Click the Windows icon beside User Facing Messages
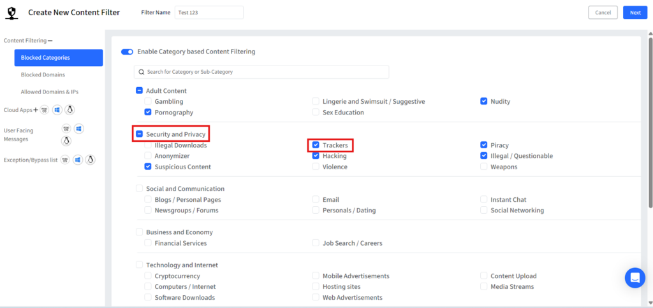 tap(78, 129)
